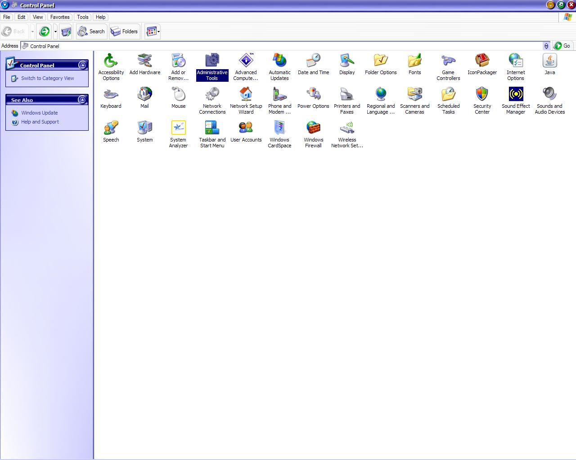Open the Windows Update link
This screenshot has width=576, height=460.
40,113
